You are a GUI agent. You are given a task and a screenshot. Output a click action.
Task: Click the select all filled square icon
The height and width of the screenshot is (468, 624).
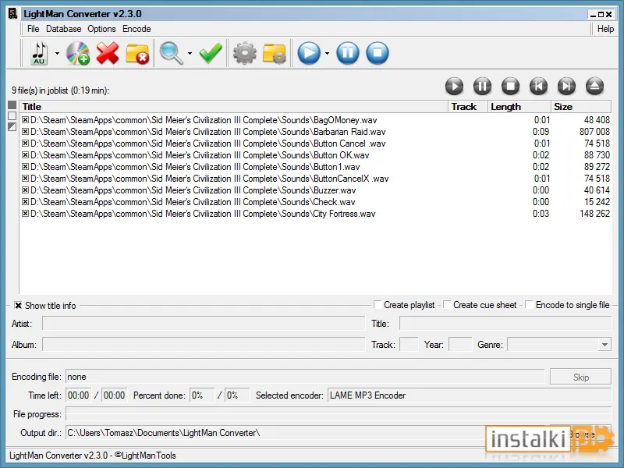(12, 105)
